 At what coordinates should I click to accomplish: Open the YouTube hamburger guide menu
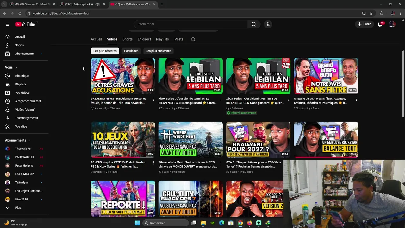coord(8,24)
